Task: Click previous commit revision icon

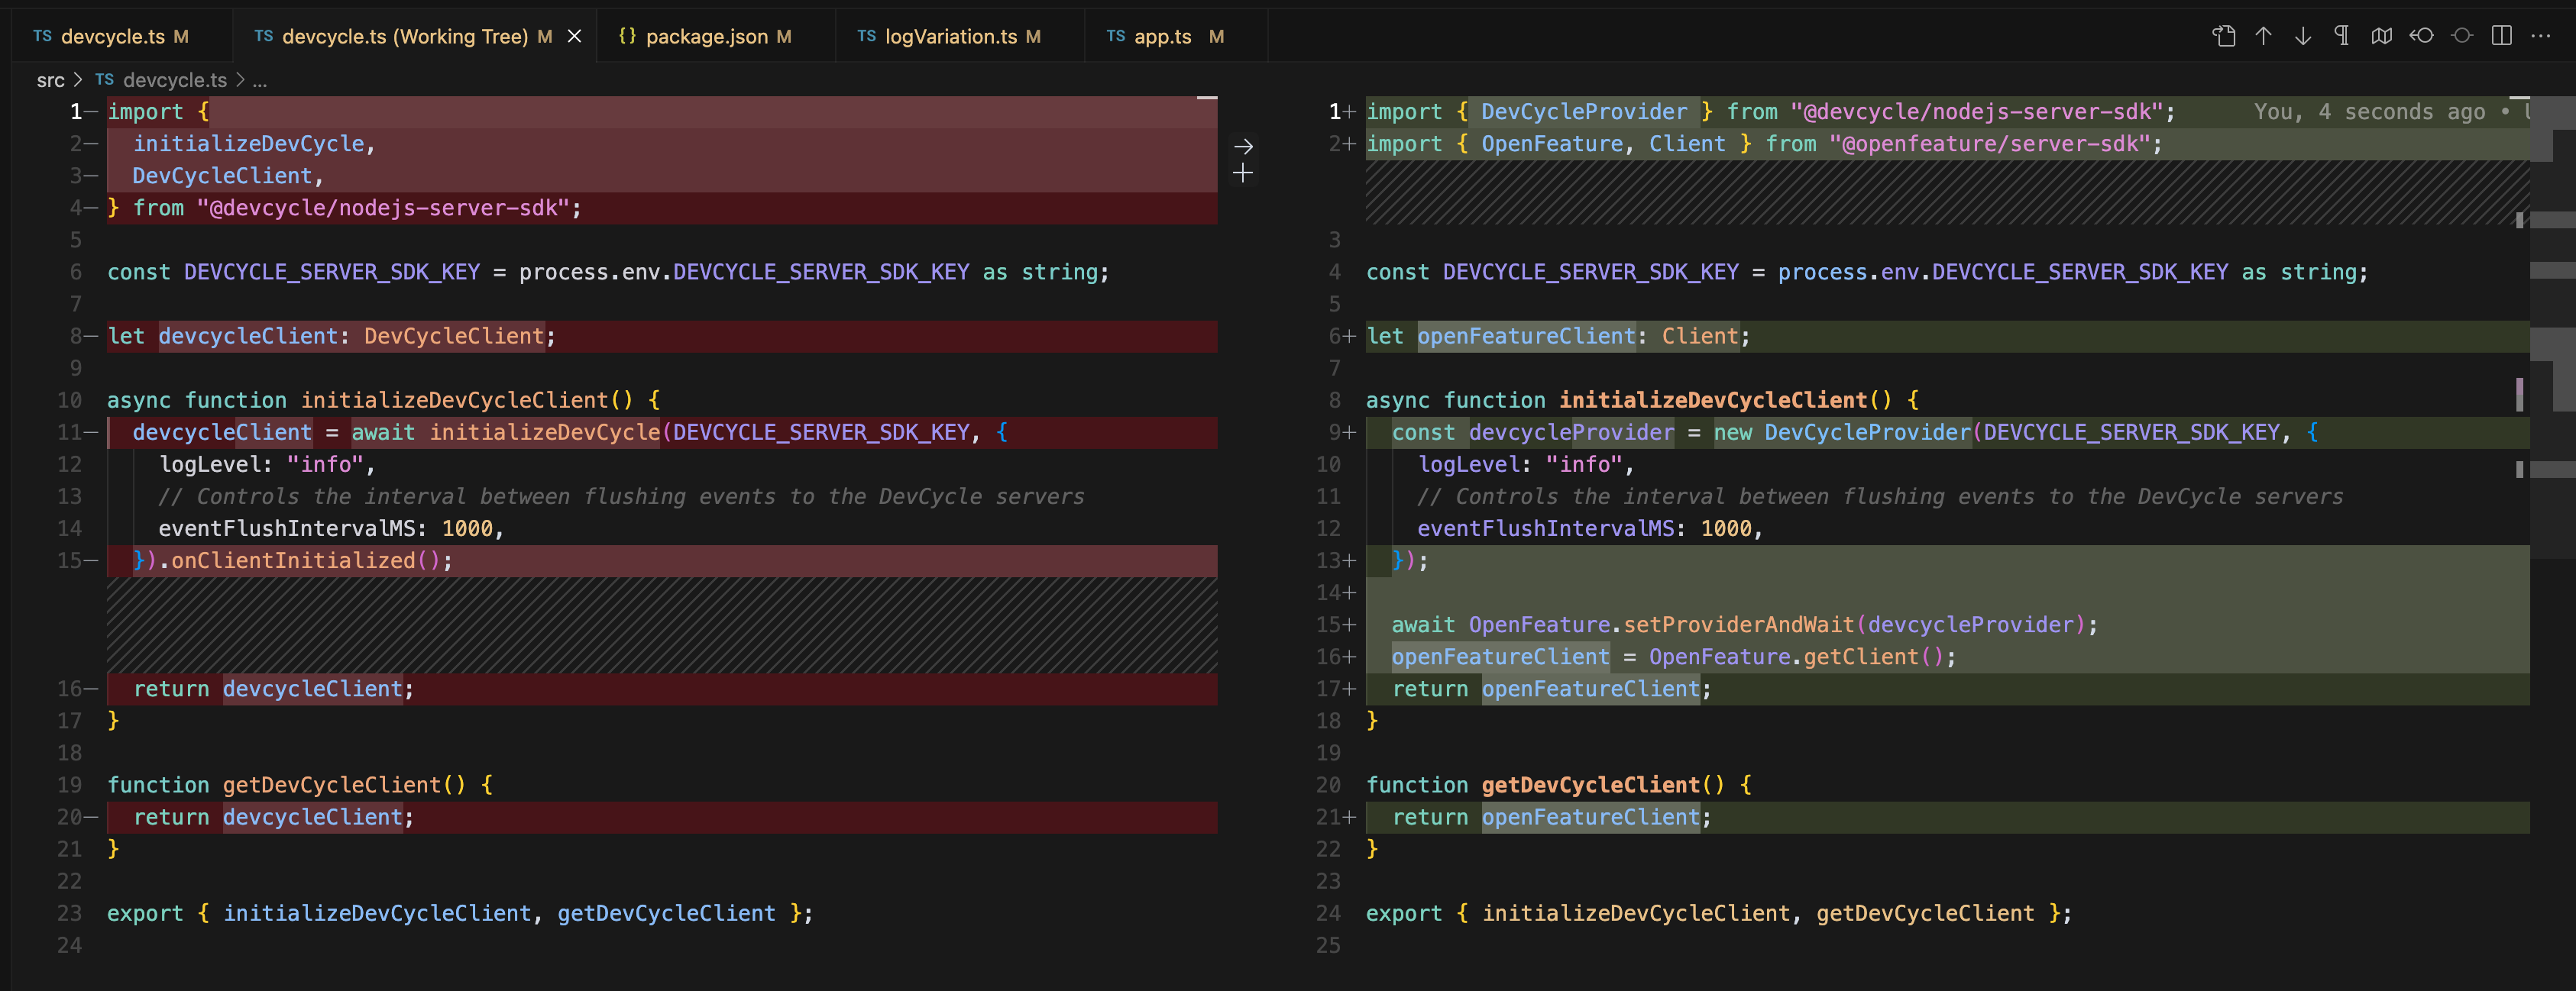Action: coord(2421,36)
